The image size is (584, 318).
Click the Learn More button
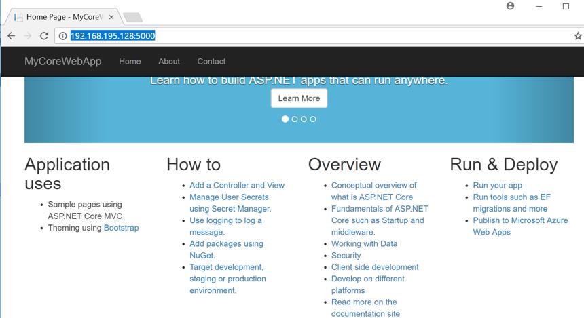[299, 98]
